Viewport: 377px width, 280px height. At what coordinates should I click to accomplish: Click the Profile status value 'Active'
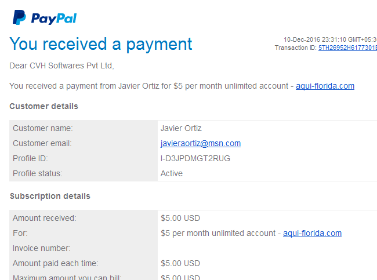pos(172,173)
